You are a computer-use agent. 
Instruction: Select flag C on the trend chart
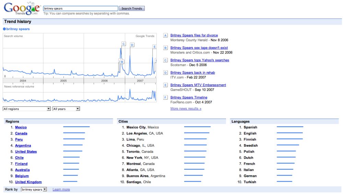click(x=123, y=44)
